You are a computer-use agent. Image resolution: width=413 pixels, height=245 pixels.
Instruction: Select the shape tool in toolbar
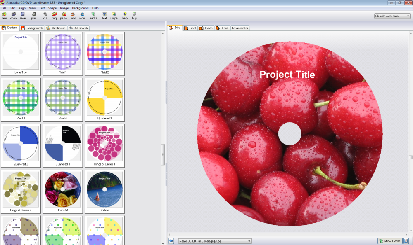tap(114, 16)
